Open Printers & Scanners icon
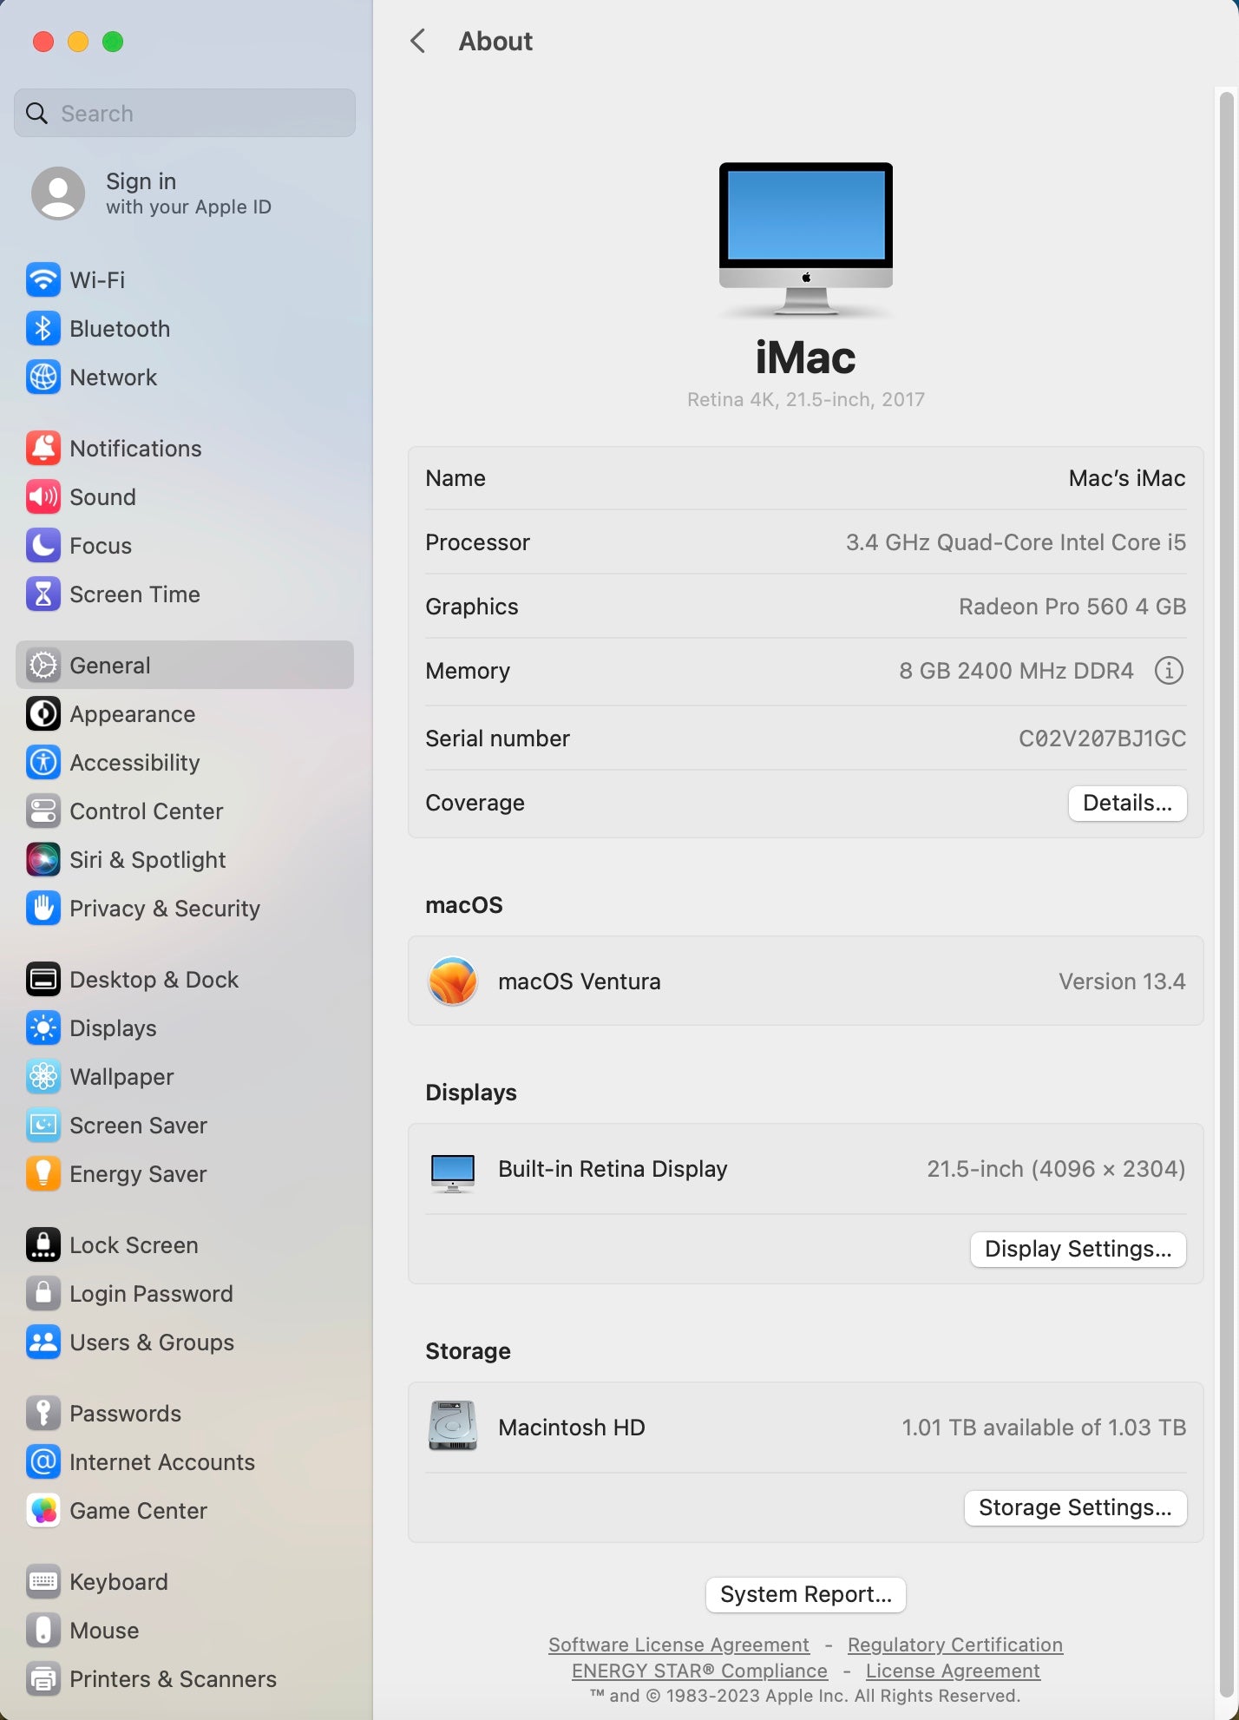Screen dimensions: 1239x1720 tap(43, 1678)
